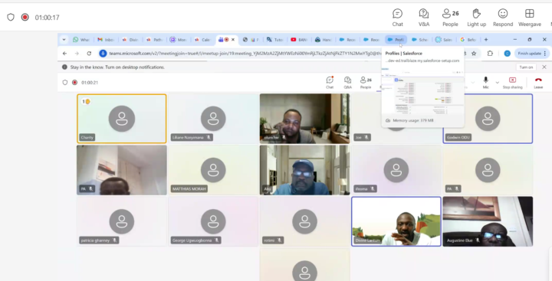The height and width of the screenshot is (281, 552).
Task: Show the People list with 26 in the outer toolbar
Action: 450,18
